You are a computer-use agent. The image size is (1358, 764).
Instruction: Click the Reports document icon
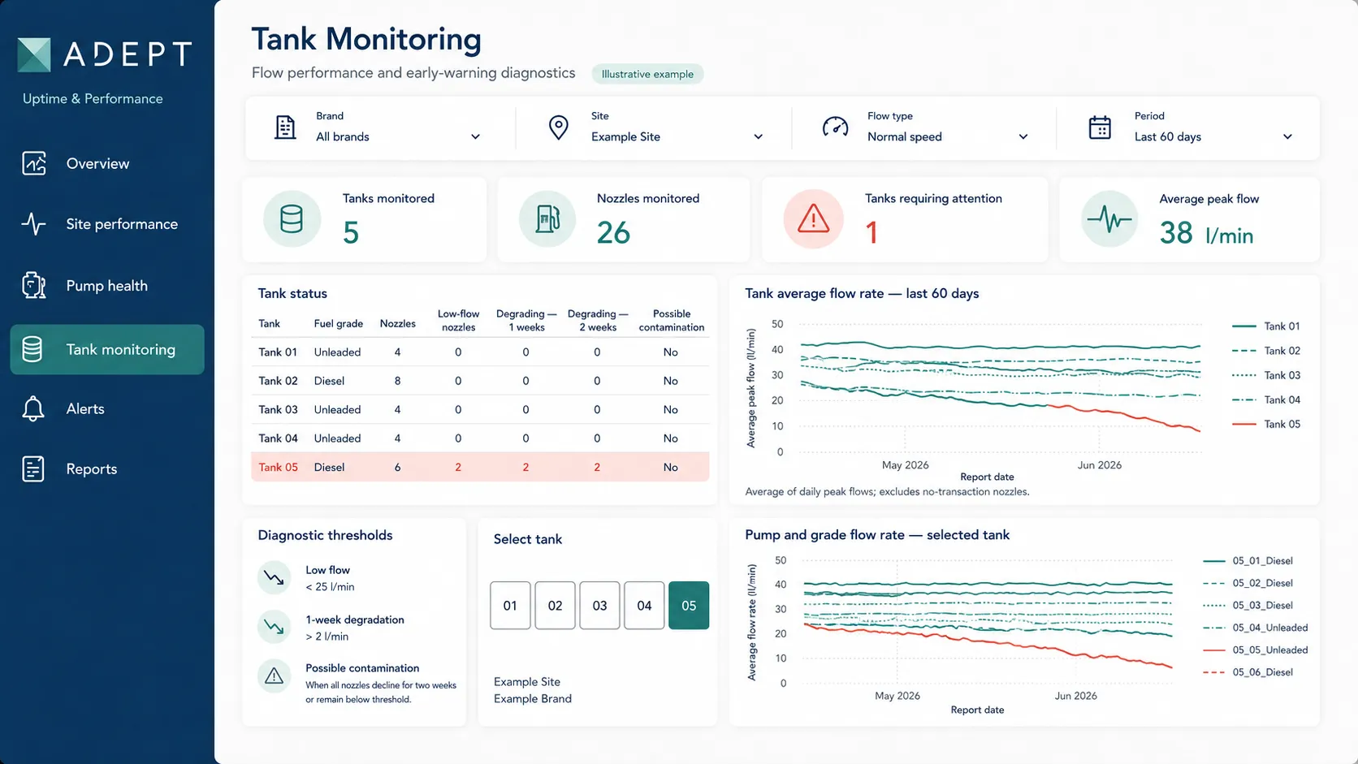pyautogui.click(x=33, y=468)
